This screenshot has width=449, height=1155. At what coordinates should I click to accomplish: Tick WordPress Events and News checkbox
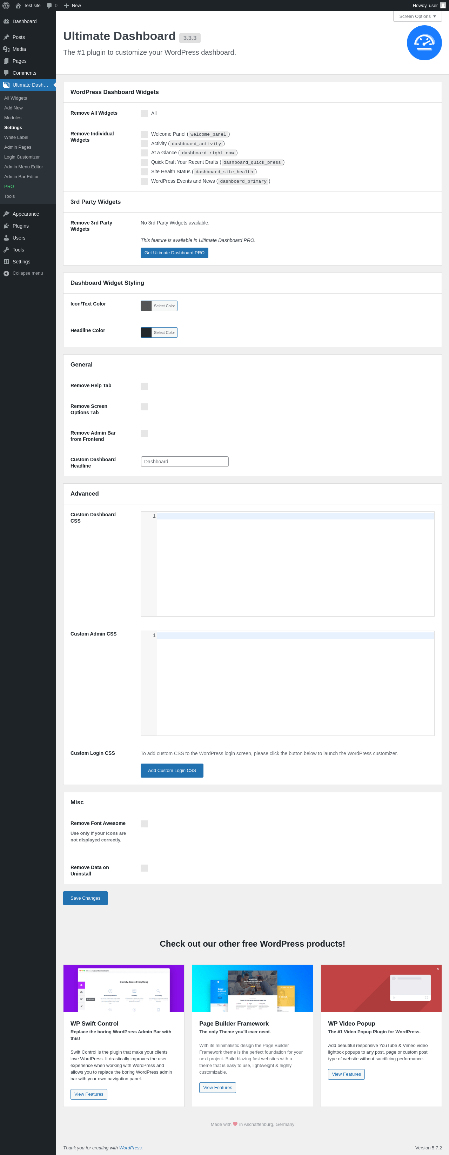point(144,181)
